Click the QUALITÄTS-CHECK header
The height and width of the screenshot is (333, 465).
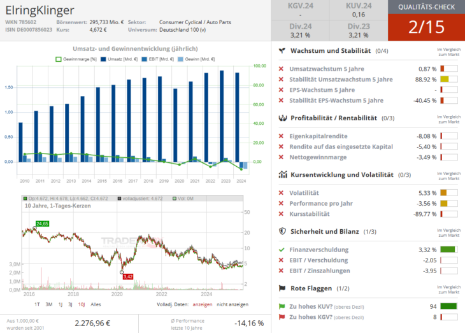click(x=426, y=7)
